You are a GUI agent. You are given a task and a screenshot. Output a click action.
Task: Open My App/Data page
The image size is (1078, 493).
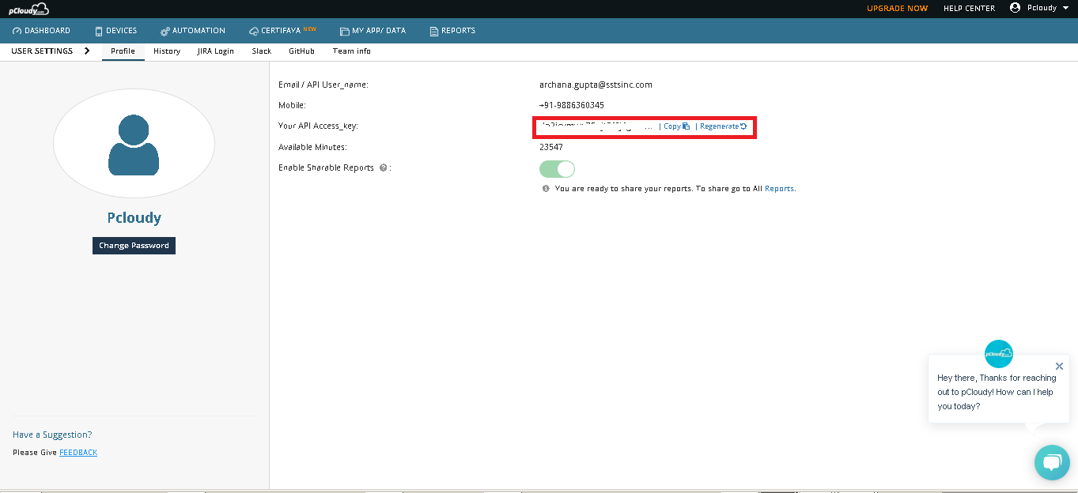pyautogui.click(x=373, y=31)
